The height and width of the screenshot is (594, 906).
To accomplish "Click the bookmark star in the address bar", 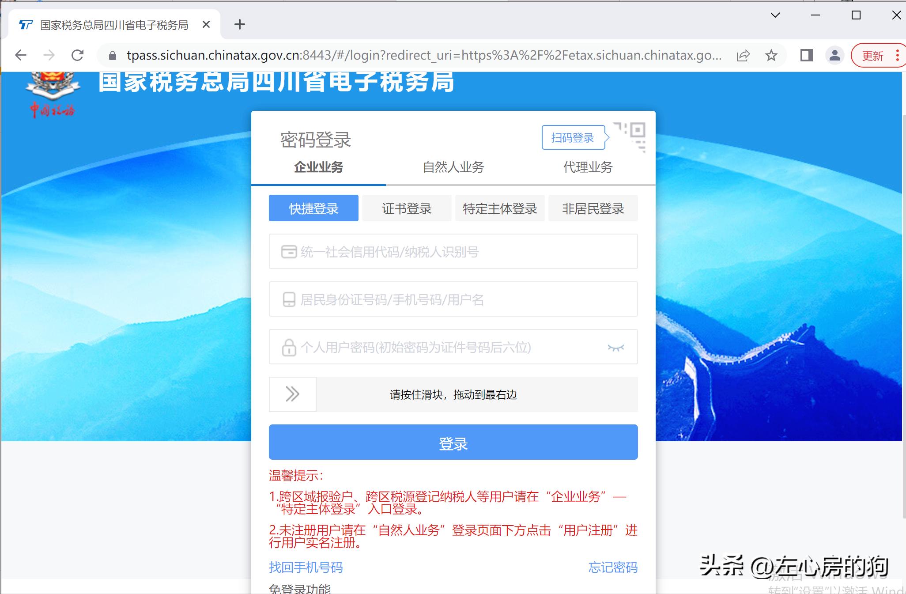I will coord(772,55).
